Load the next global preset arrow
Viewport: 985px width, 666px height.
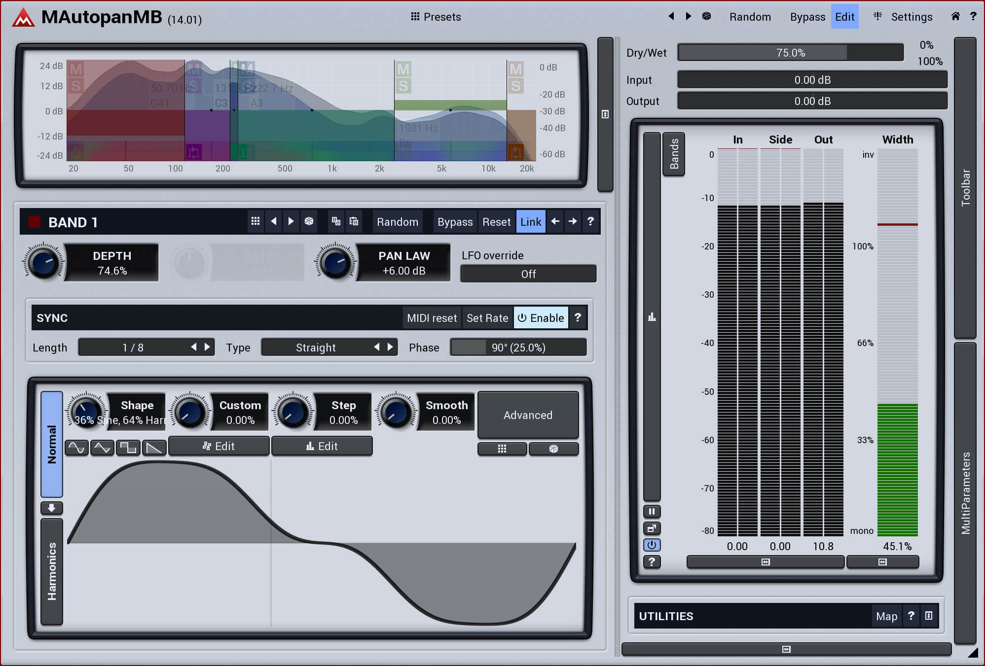[689, 16]
